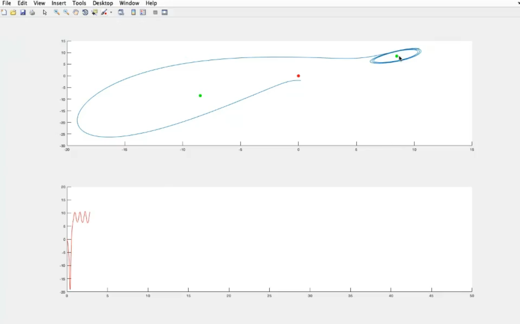Print the figure using the printer icon
This screenshot has height=324, width=520.
click(32, 12)
